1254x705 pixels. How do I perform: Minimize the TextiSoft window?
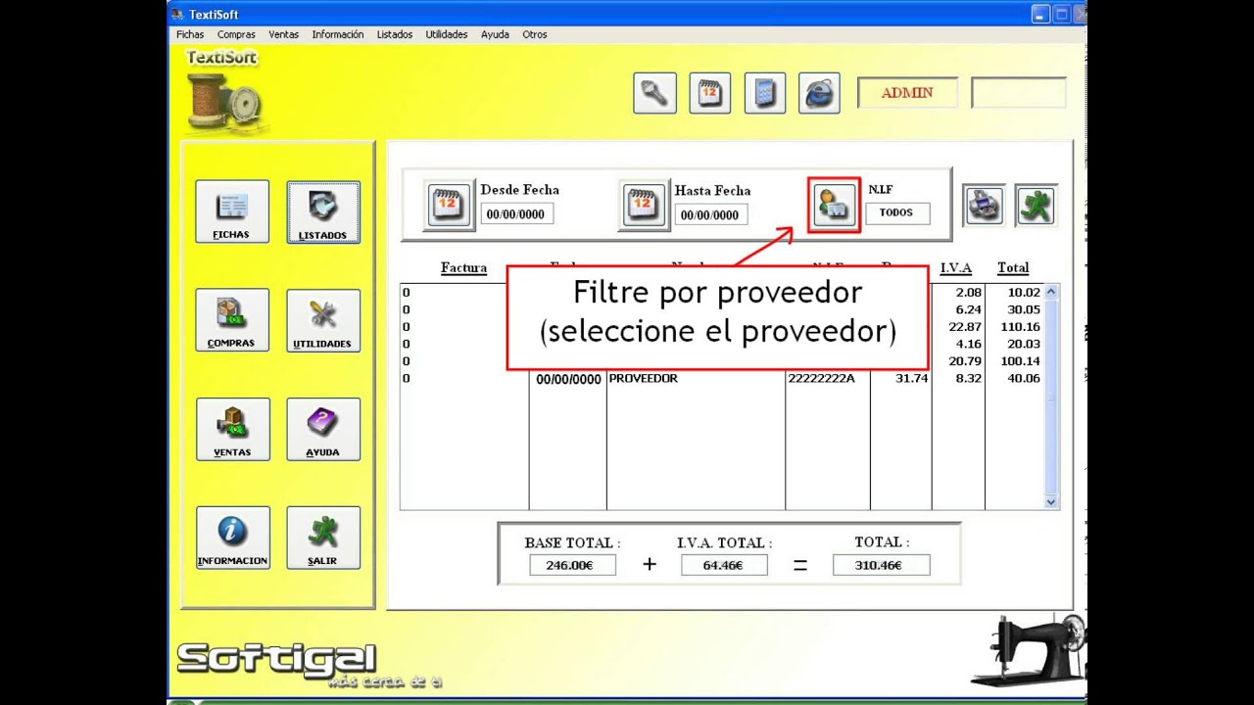1040,15
